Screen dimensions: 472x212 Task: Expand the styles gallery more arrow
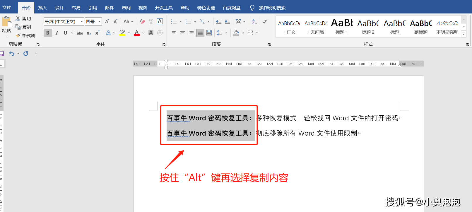pos(464,34)
